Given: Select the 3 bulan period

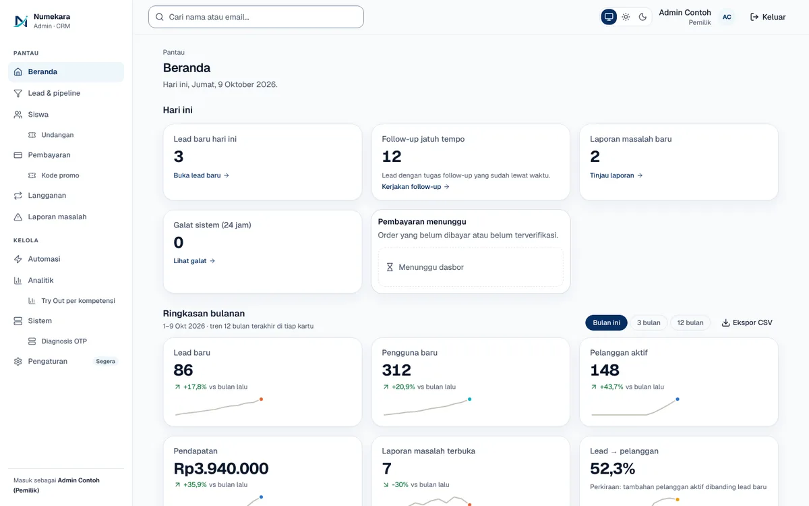Looking at the screenshot, I should [649, 322].
